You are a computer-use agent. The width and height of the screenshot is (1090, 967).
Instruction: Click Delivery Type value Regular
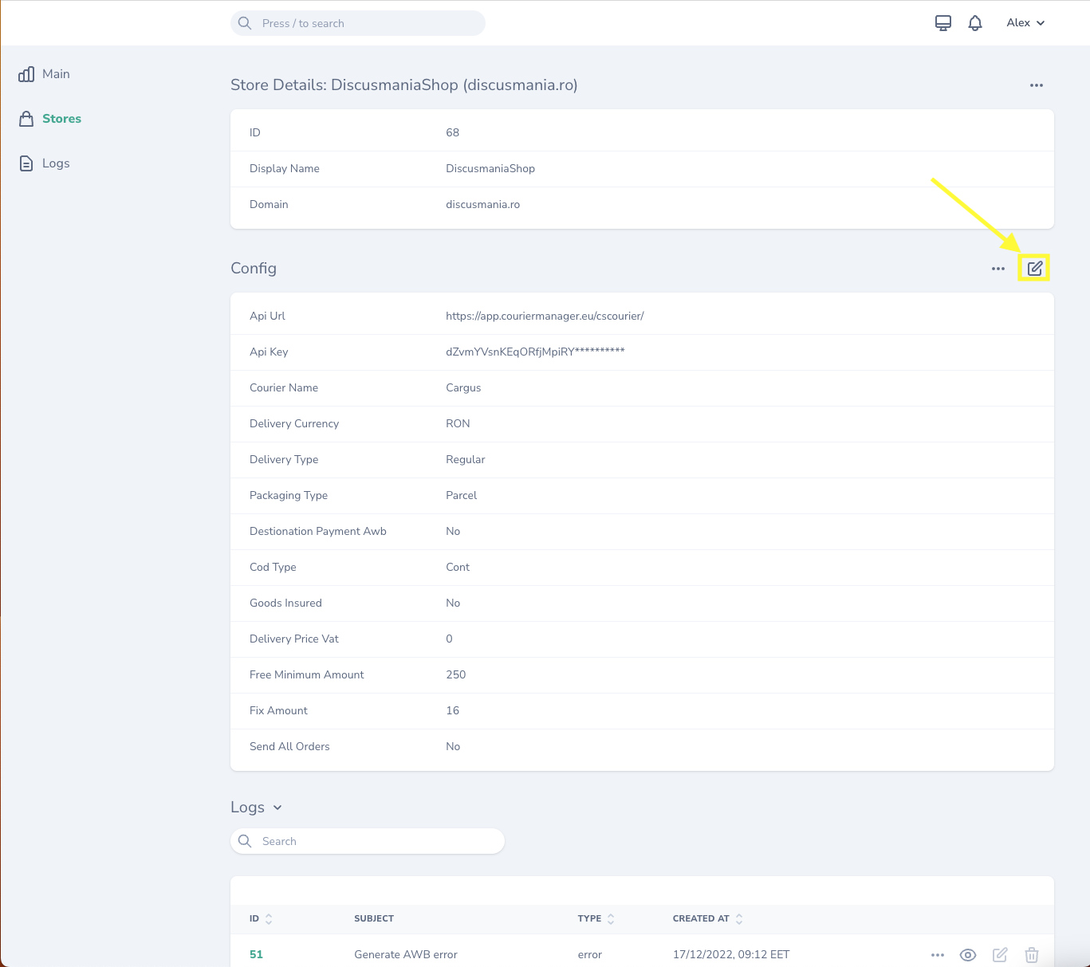click(x=465, y=459)
